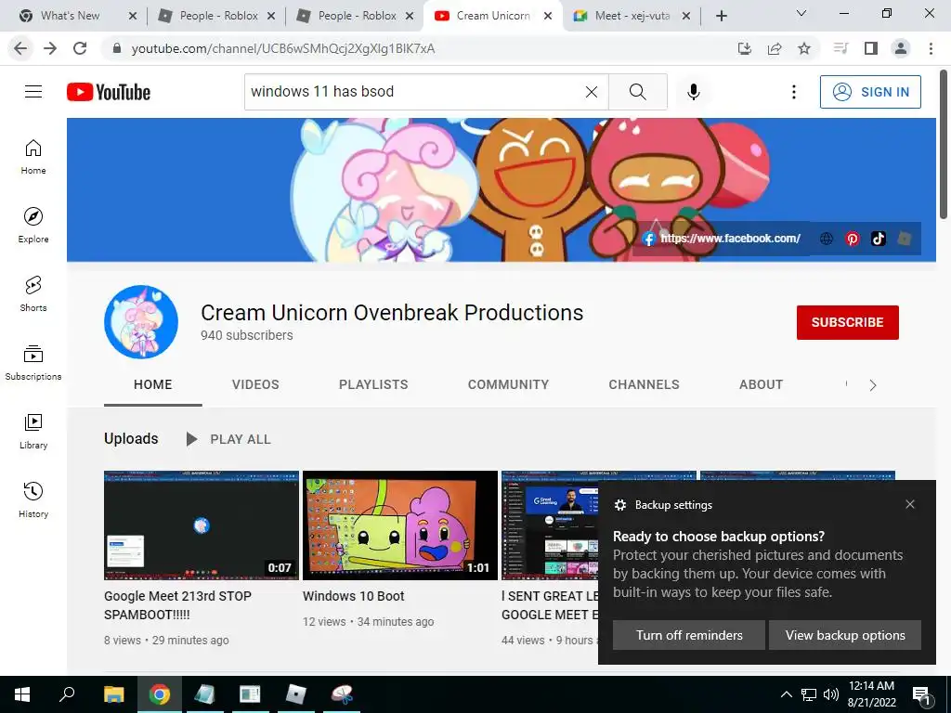The width and height of the screenshot is (951, 713).
Task: Click install app icon in address bar
Action: point(745,48)
